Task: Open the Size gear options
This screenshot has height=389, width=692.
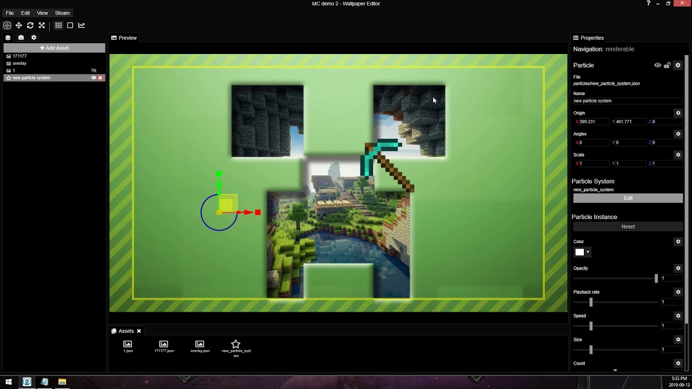Action: point(678,340)
